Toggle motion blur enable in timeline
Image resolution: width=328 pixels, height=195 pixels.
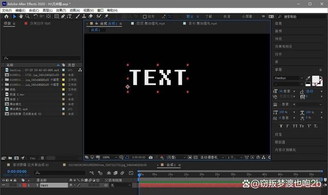pyautogui.click(x=122, y=173)
